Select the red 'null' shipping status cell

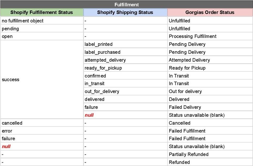click(125, 115)
